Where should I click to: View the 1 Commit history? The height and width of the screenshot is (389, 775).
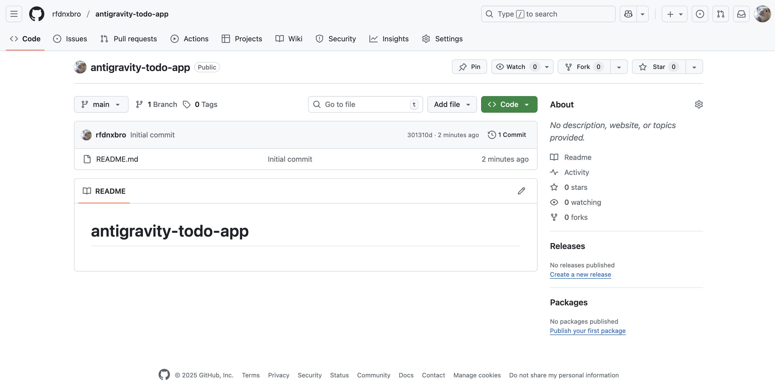[x=507, y=135]
